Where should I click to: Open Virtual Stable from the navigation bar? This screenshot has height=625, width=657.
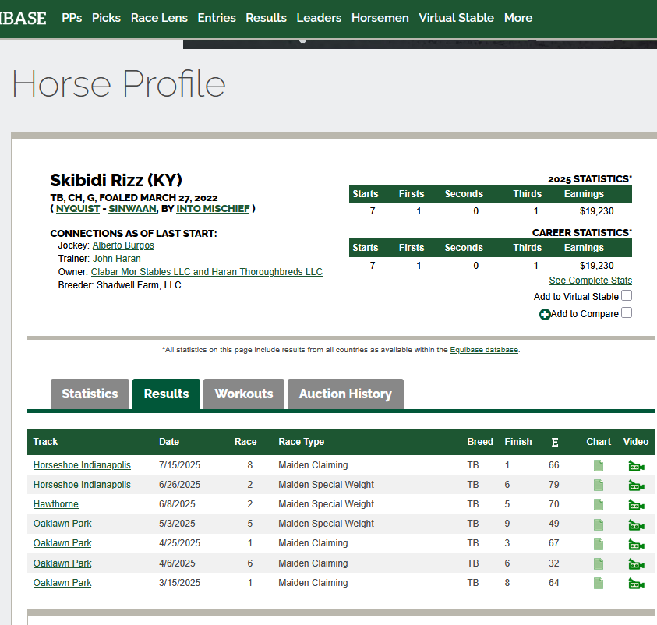click(456, 18)
